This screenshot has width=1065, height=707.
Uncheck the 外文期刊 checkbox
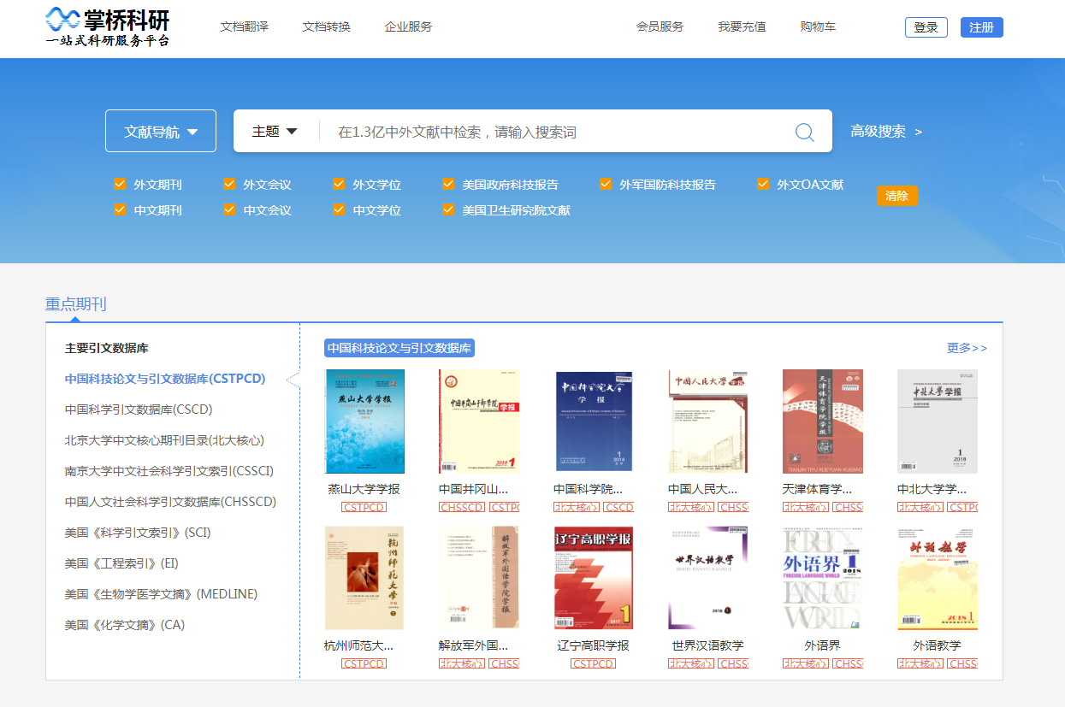pos(120,184)
